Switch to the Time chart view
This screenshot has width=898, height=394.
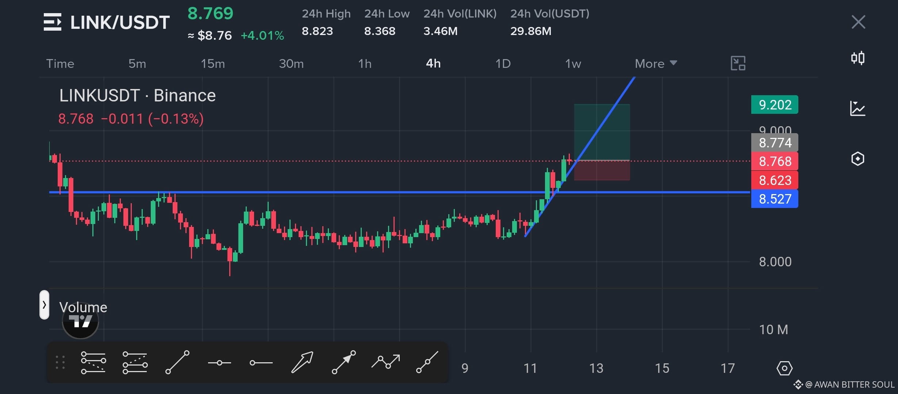[x=60, y=63]
